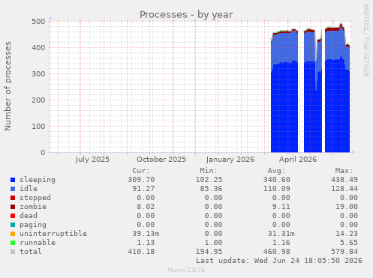
Task: Click the stopped legend color swatch
Action: 13,198
